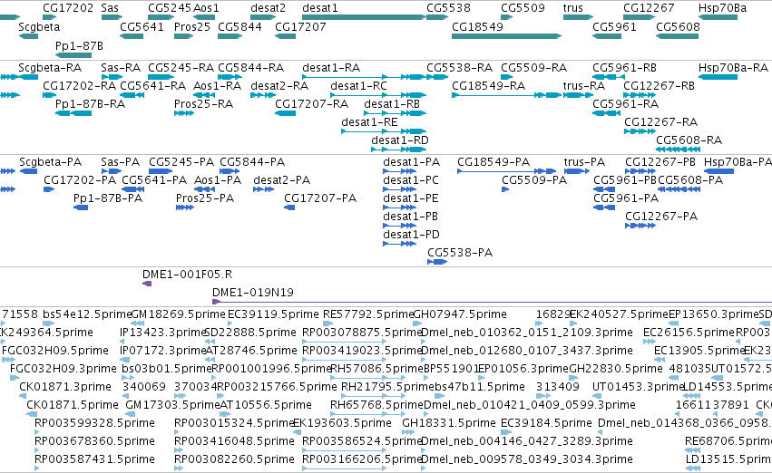The height and width of the screenshot is (473, 772).
Task: Select the UT01453.3prime EST label
Action: 639,387
